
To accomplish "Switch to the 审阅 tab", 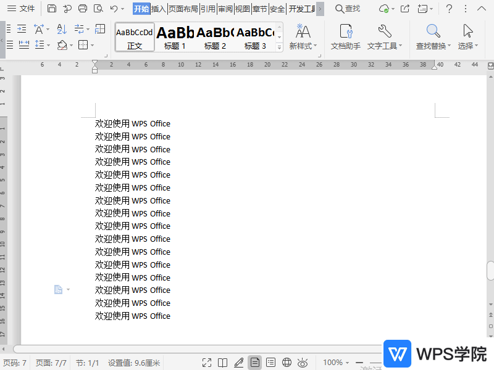I will point(225,9).
